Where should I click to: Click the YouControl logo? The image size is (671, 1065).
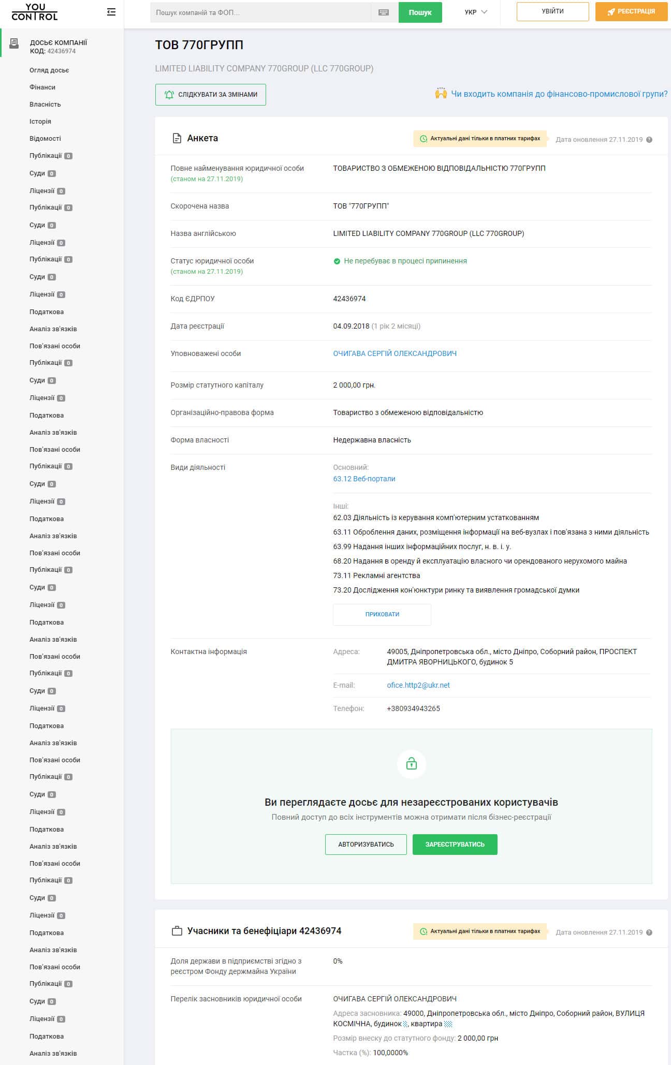point(35,12)
